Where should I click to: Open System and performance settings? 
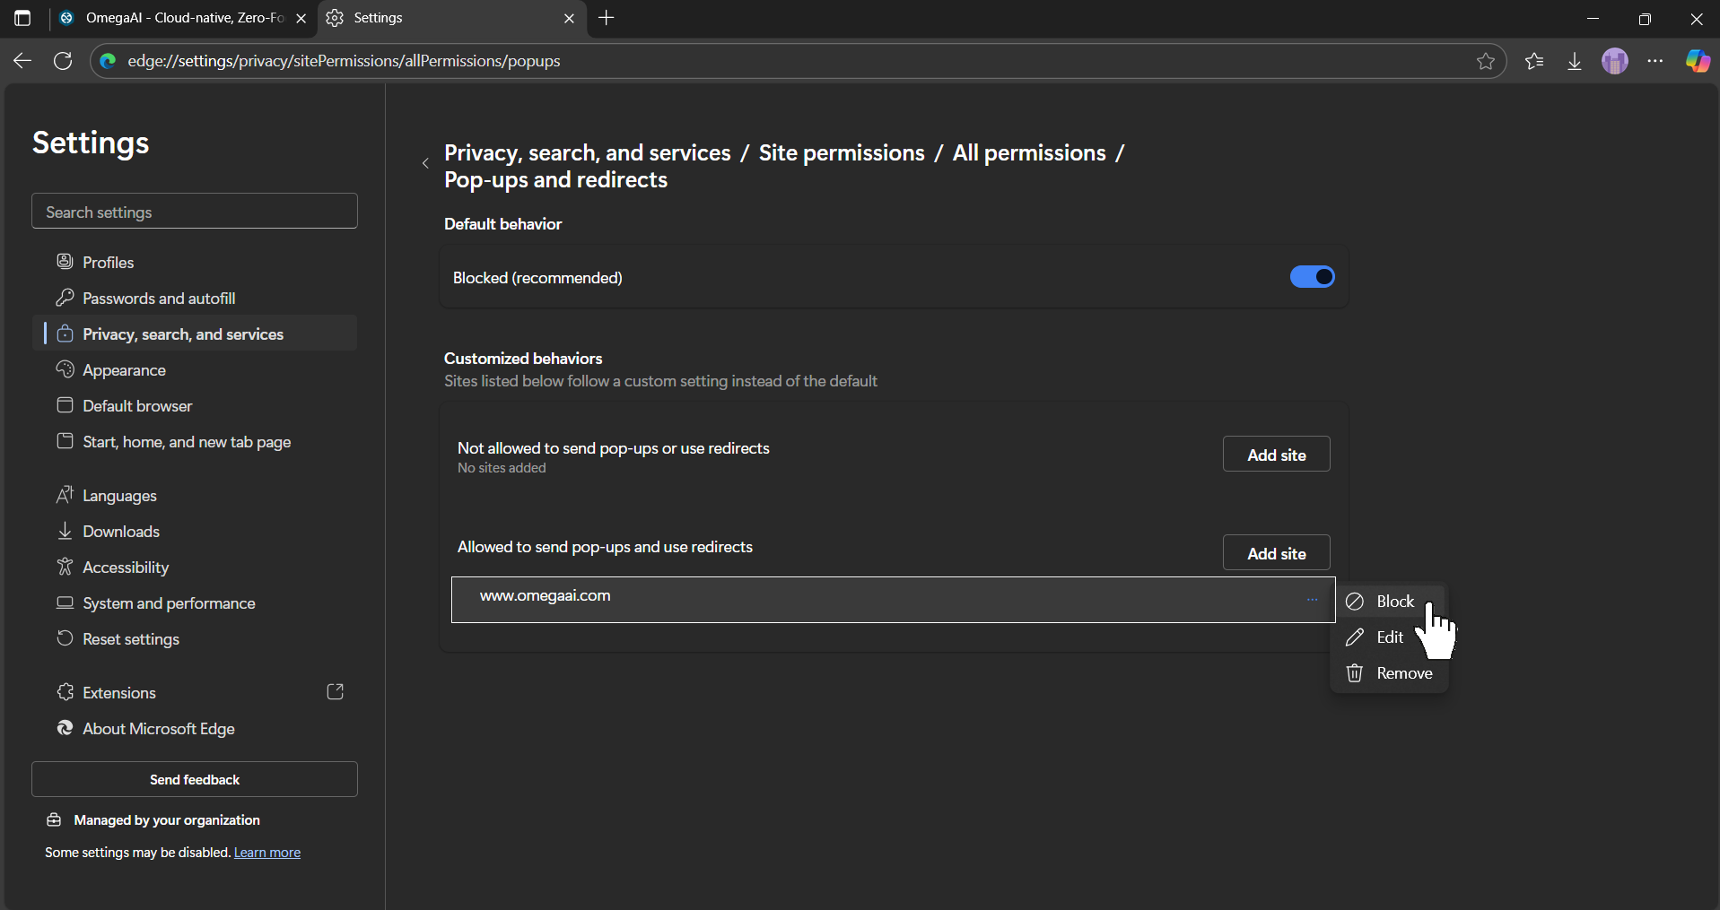pyautogui.click(x=168, y=602)
